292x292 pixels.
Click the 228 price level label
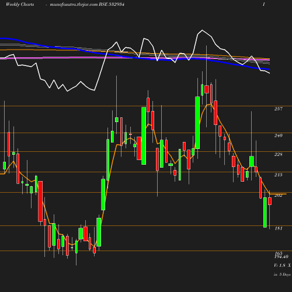coord(279,154)
